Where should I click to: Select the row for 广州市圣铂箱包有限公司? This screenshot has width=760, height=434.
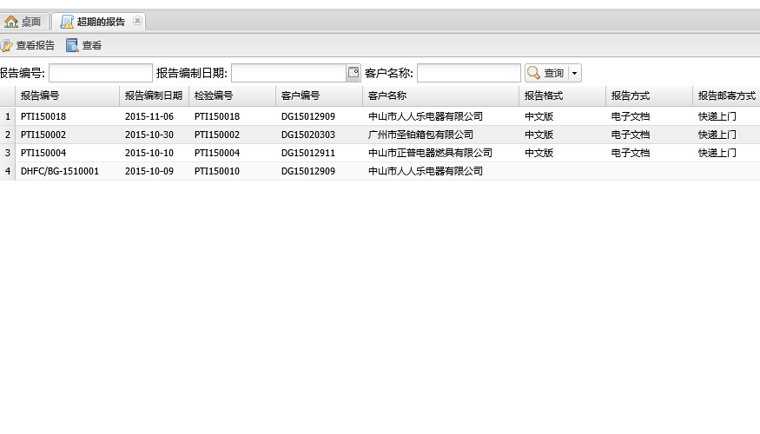point(421,135)
